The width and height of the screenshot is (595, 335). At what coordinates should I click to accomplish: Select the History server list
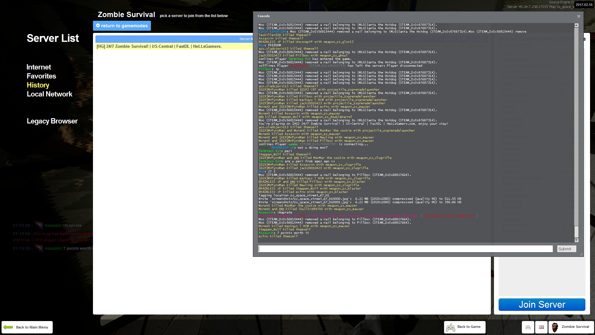[x=38, y=85]
